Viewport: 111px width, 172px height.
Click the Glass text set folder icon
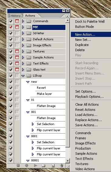(29, 70)
